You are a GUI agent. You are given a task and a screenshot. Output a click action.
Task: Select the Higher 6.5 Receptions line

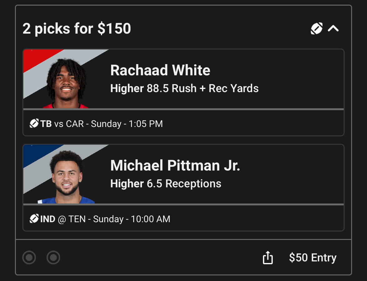click(x=166, y=184)
